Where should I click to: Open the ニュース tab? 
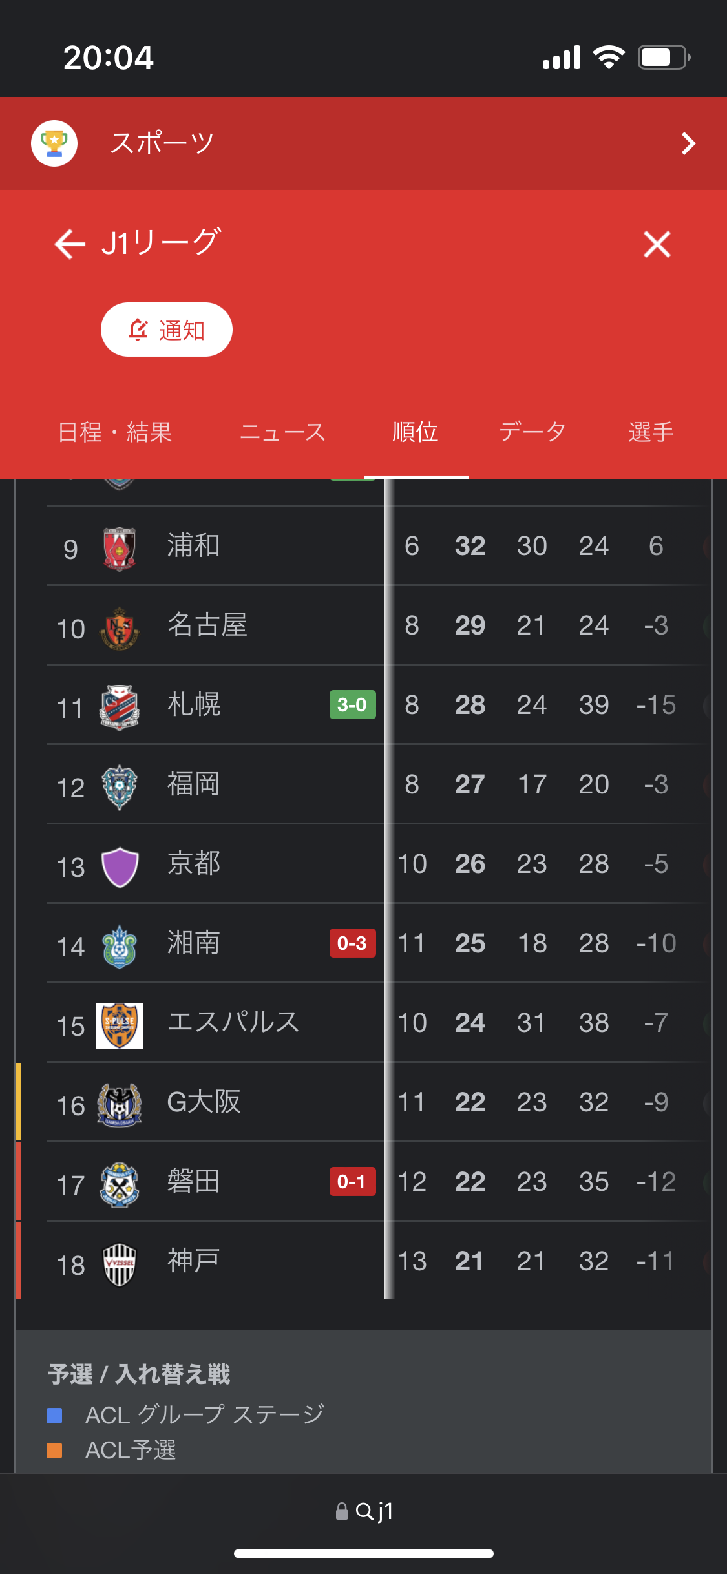(282, 432)
